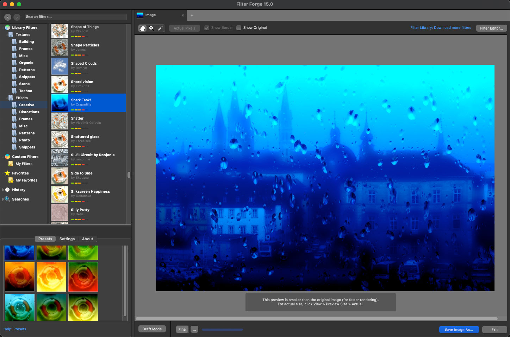
Task: Close the Image tab
Action: click(x=183, y=15)
